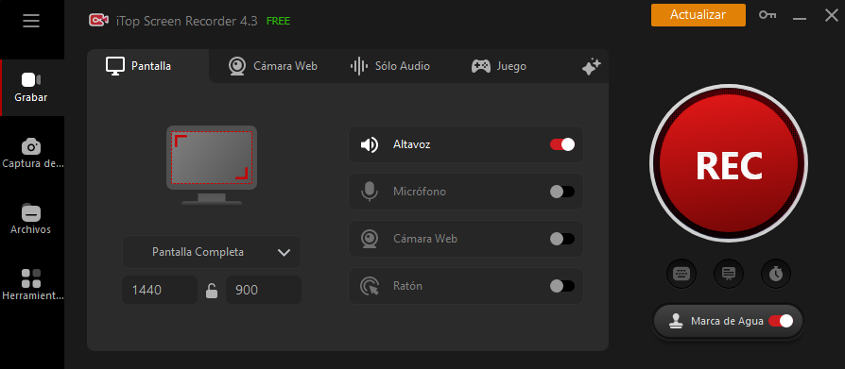This screenshot has height=369, width=845.
Task: Start recording with the REC button
Action: 729,166
